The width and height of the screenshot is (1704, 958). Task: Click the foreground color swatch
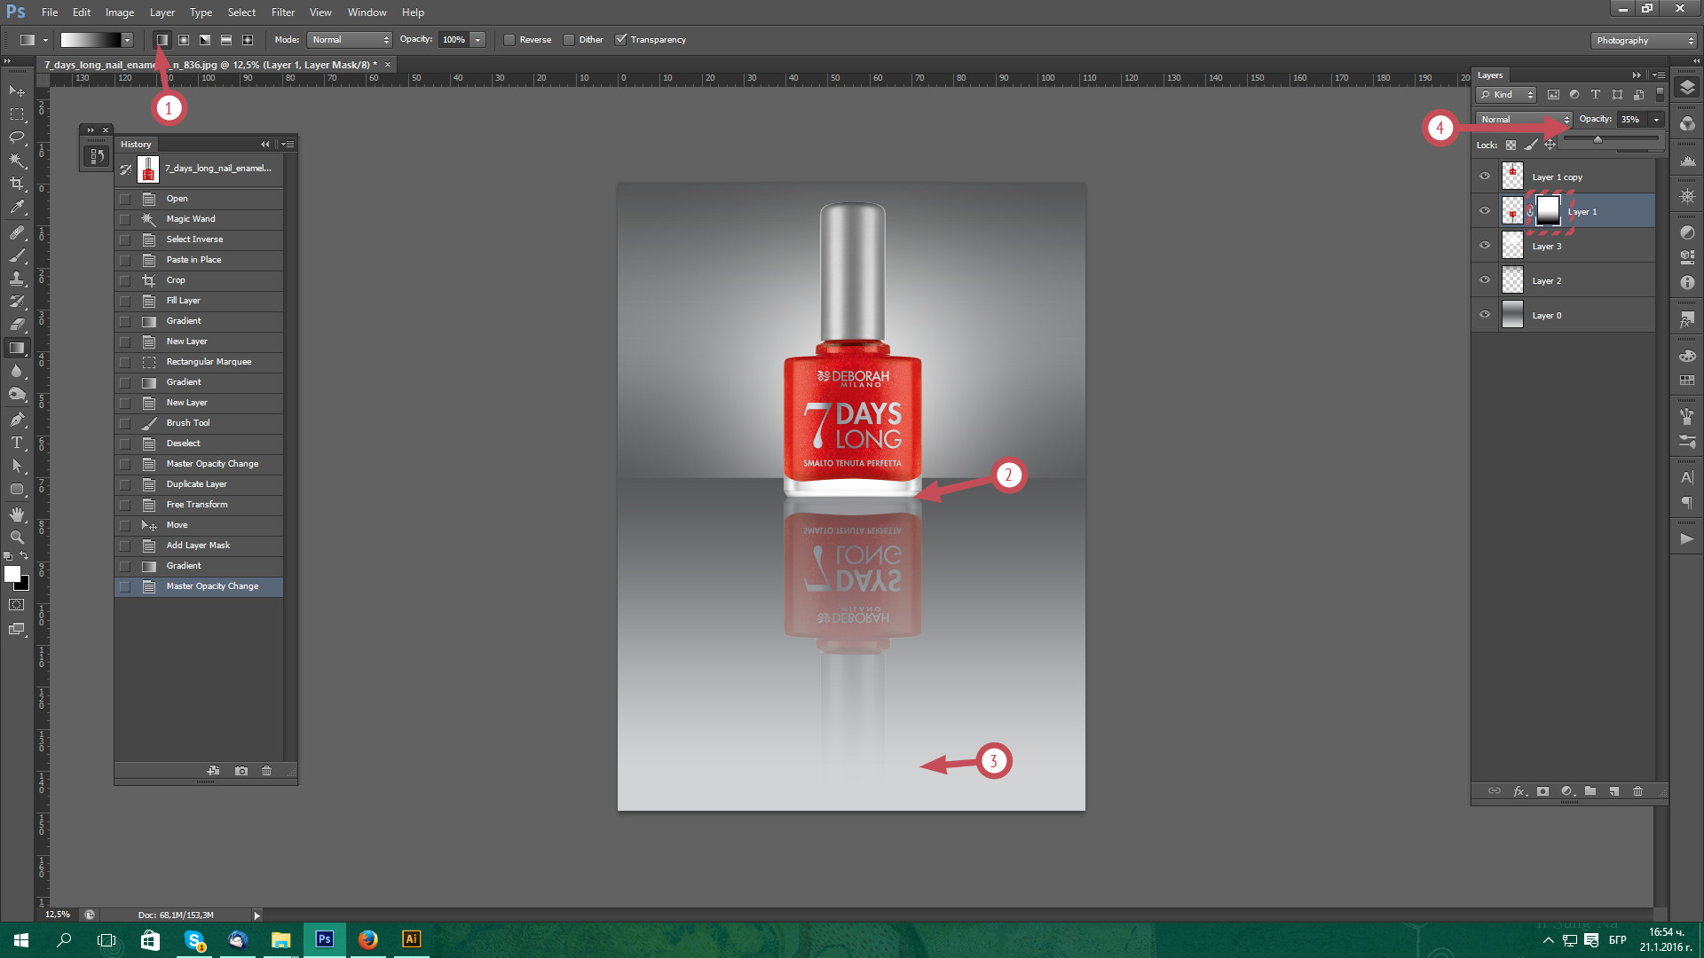12,574
